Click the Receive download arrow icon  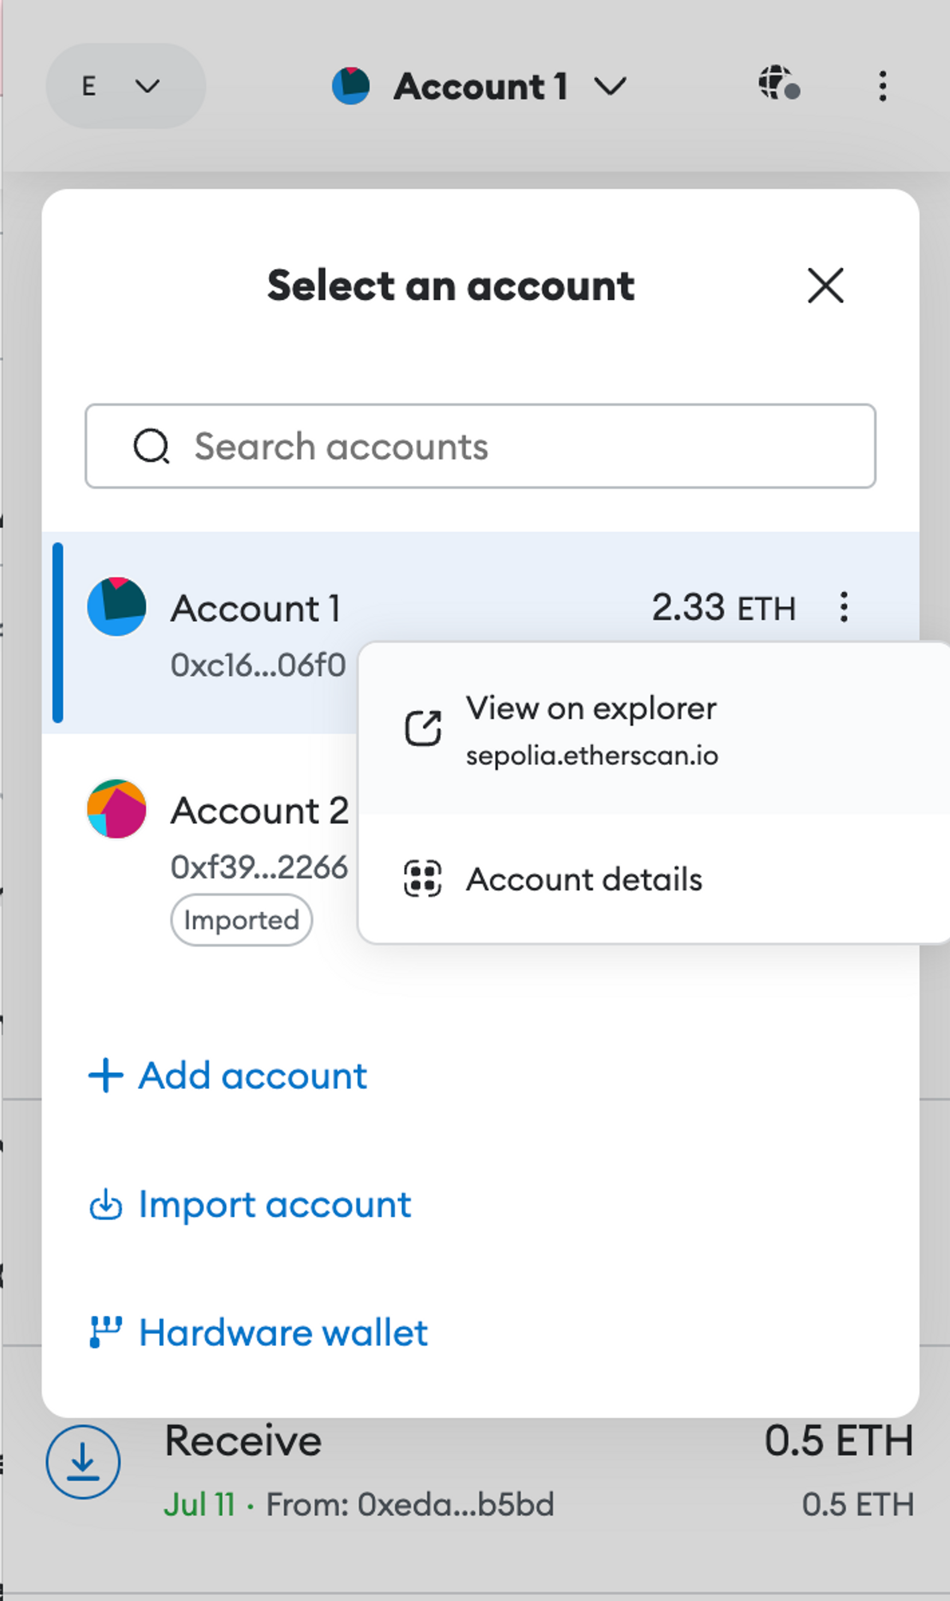coord(82,1462)
